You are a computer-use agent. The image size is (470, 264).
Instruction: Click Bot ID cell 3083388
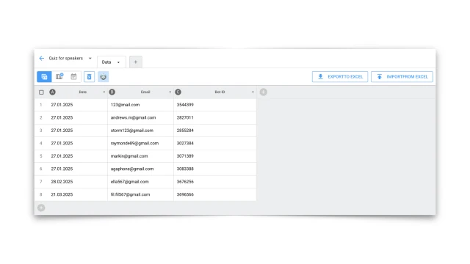215,169
